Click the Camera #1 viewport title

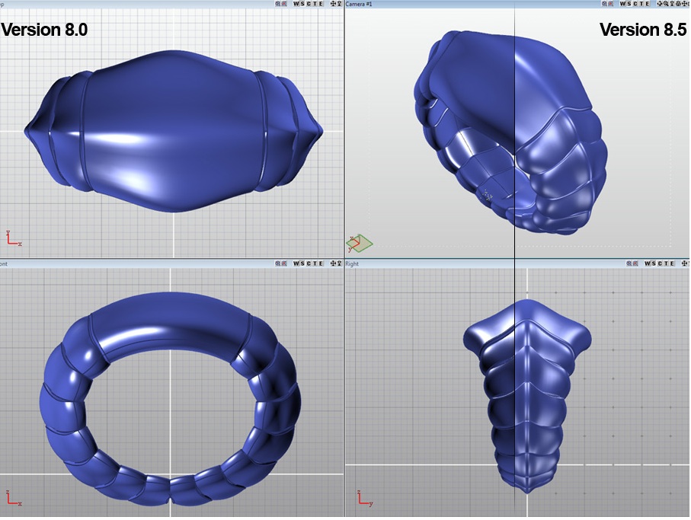pos(359,4)
